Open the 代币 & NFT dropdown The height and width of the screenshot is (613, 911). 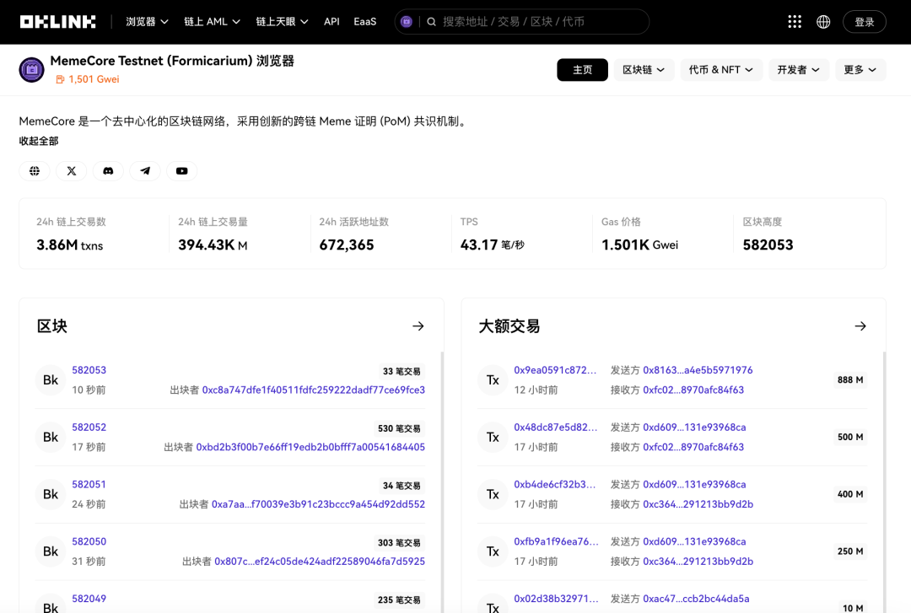(x=721, y=70)
